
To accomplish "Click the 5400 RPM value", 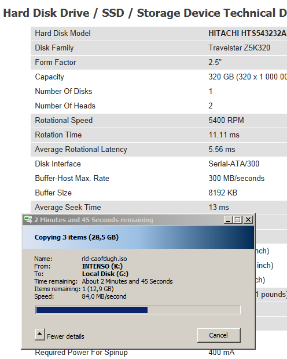I will (226, 120).
